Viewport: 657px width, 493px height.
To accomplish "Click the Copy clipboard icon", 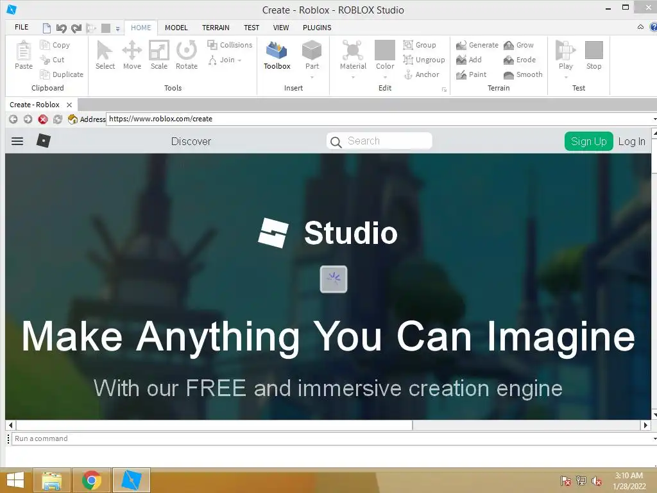I will pos(45,45).
